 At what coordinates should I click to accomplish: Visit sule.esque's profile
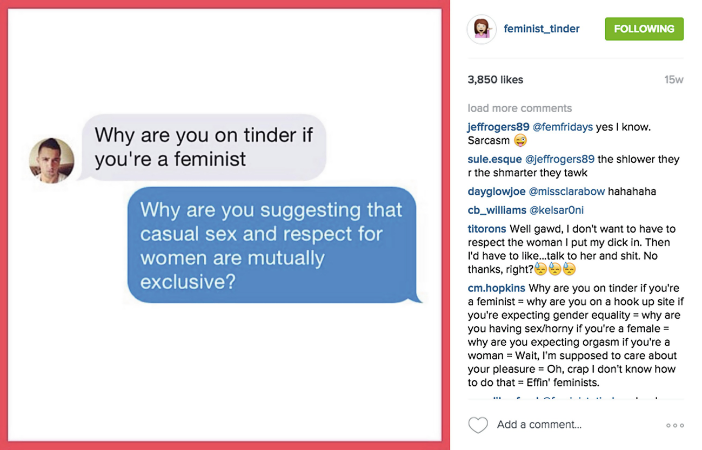click(494, 159)
